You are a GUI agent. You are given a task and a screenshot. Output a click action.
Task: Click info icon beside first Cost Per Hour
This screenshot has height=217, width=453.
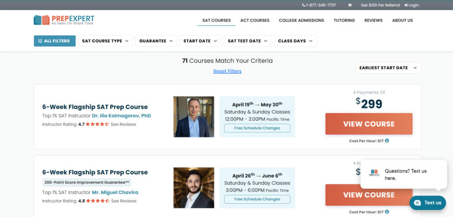[x=387, y=141]
